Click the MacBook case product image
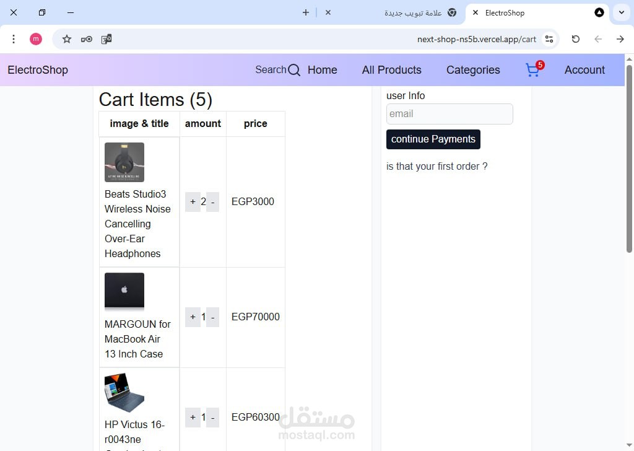The width and height of the screenshot is (634, 451). [x=124, y=292]
